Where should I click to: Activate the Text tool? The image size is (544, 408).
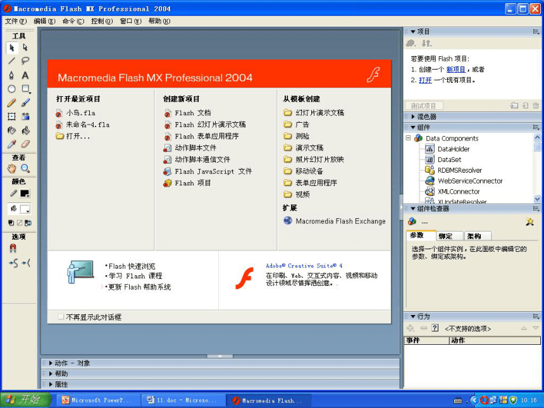(25, 75)
